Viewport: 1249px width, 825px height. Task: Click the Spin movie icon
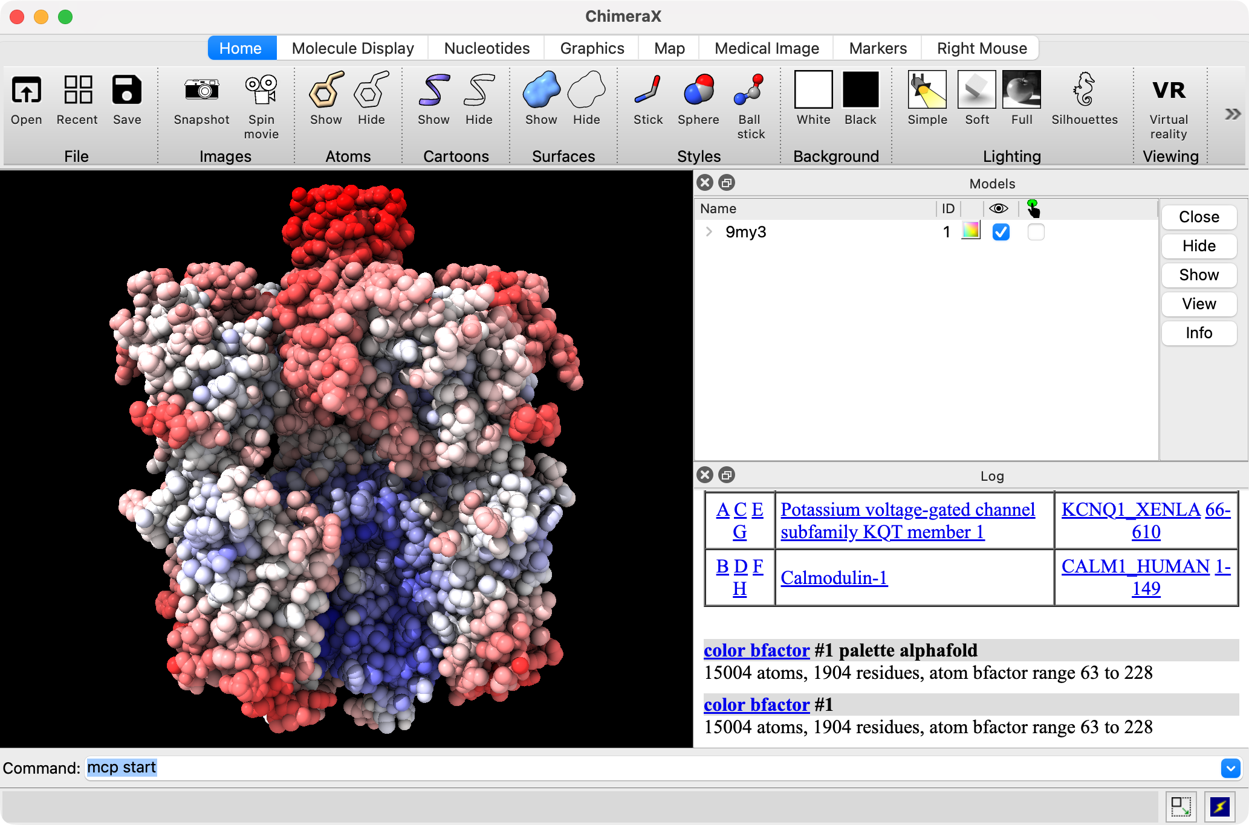[261, 91]
